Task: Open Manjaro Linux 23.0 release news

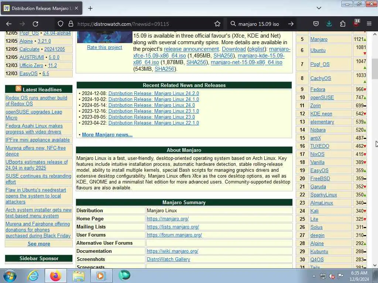Action: (152, 117)
